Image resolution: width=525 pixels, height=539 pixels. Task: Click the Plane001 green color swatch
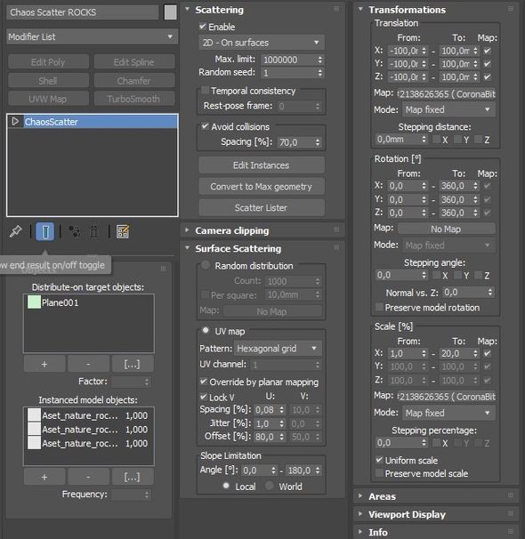pyautogui.click(x=34, y=302)
